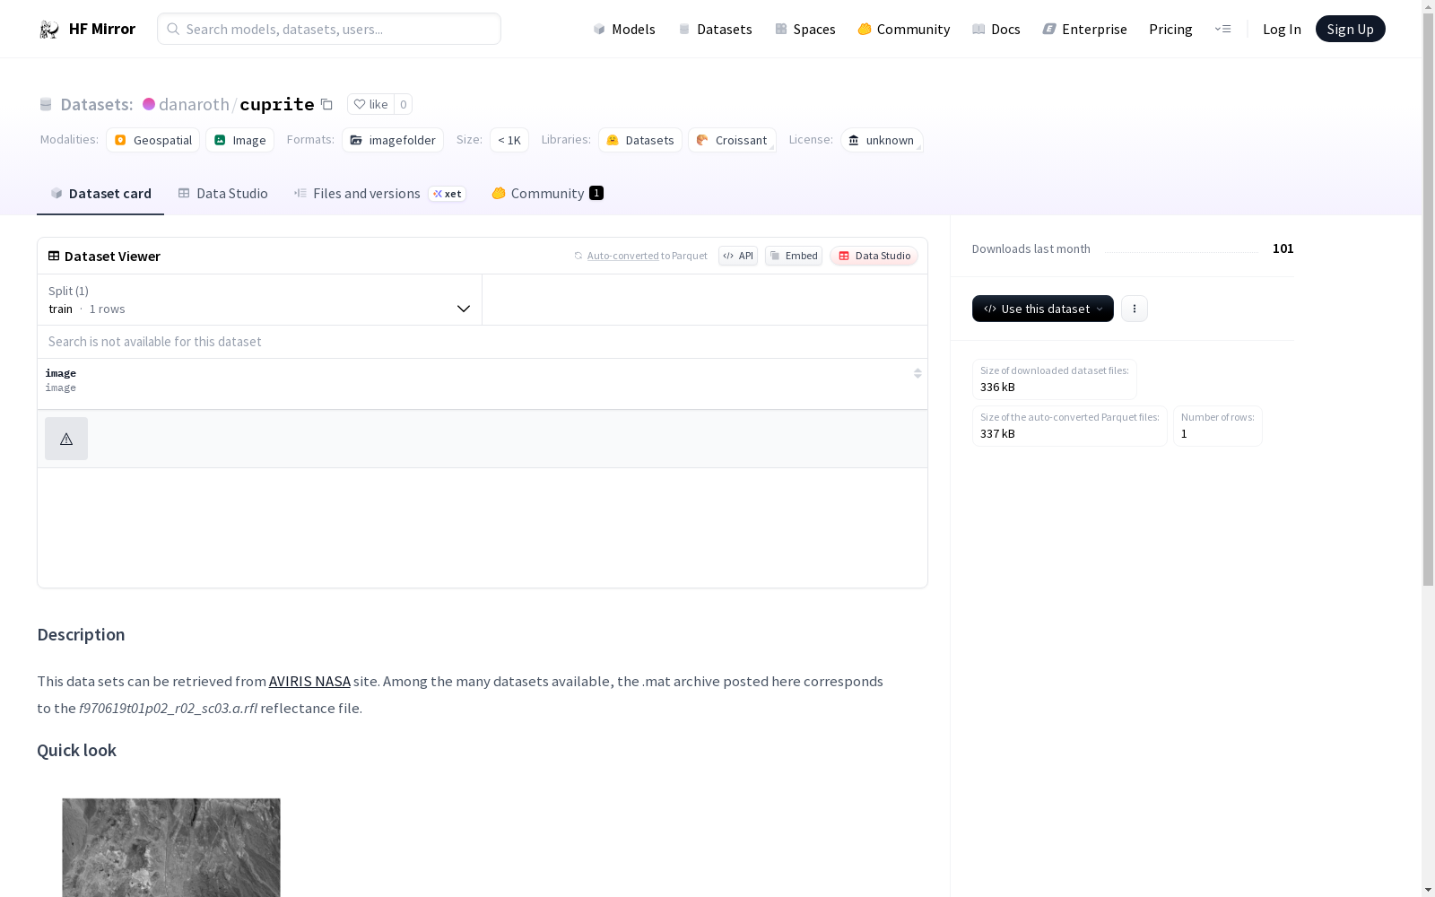The width and height of the screenshot is (1435, 897).
Task: Click the Image modality tag
Action: point(239,140)
